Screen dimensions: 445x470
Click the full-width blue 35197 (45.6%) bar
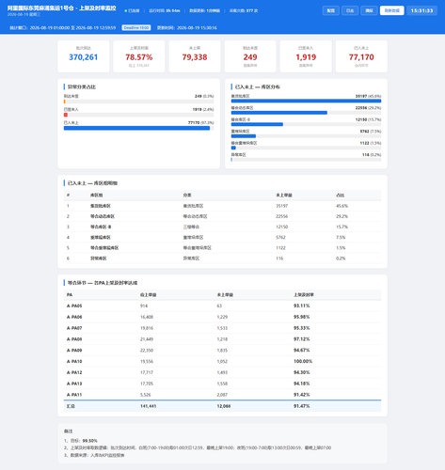pyautogui.click(x=306, y=101)
